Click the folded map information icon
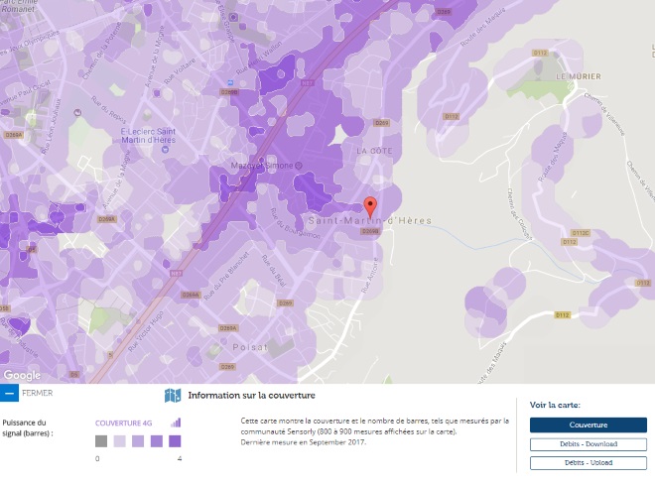 click(173, 396)
